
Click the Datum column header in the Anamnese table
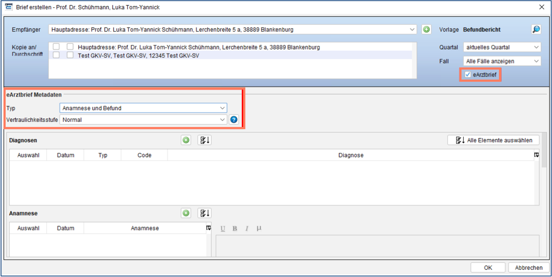click(x=65, y=228)
